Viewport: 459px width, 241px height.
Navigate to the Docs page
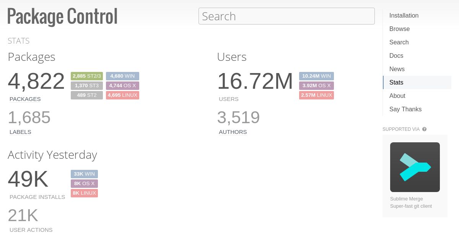[396, 56]
